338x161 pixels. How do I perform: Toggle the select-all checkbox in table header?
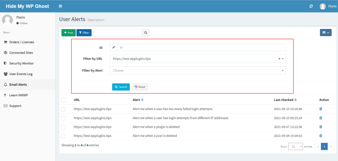click(63, 100)
